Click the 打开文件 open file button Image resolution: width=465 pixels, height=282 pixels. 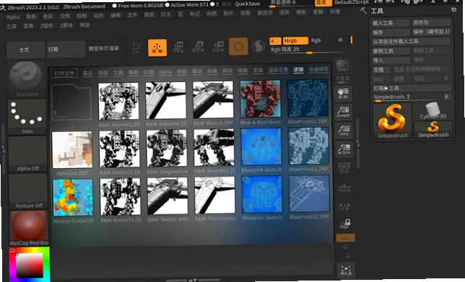coord(64,73)
